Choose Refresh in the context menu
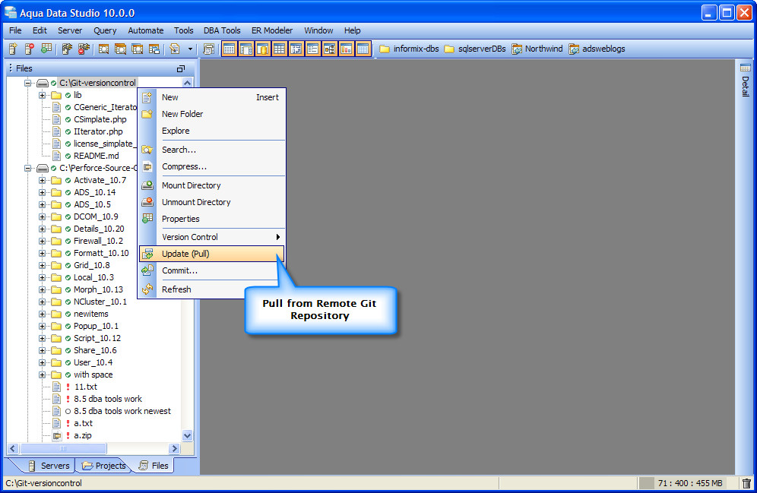This screenshot has height=493, width=757. tap(212, 289)
